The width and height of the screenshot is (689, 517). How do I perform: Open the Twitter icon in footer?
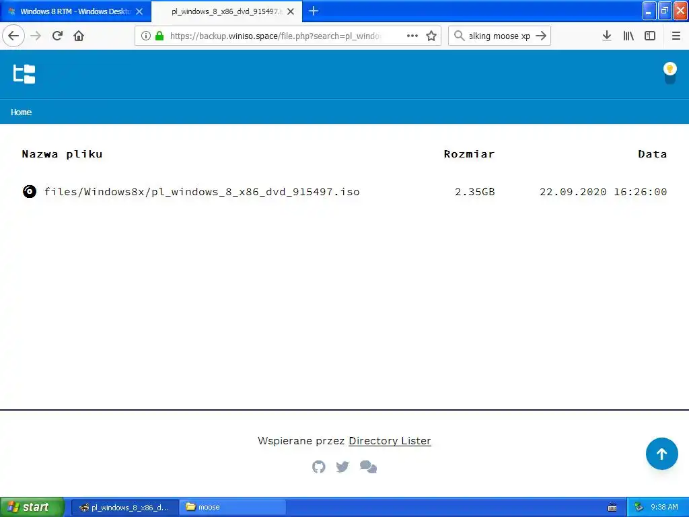pyautogui.click(x=342, y=467)
